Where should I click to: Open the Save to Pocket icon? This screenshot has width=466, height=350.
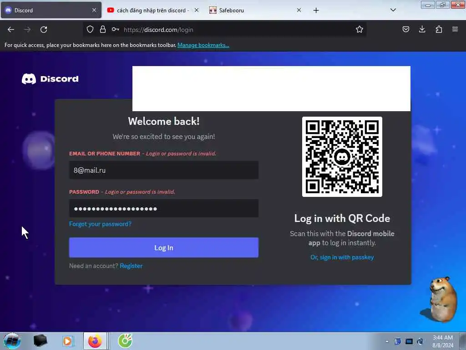[x=405, y=30]
